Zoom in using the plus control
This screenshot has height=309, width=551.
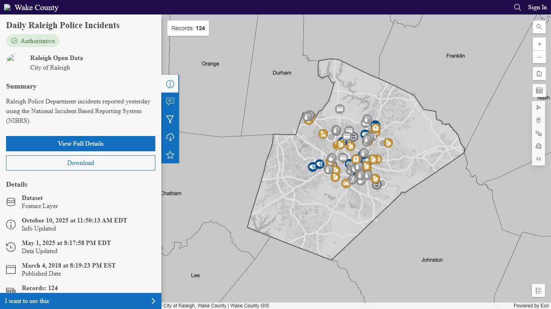pos(539,44)
